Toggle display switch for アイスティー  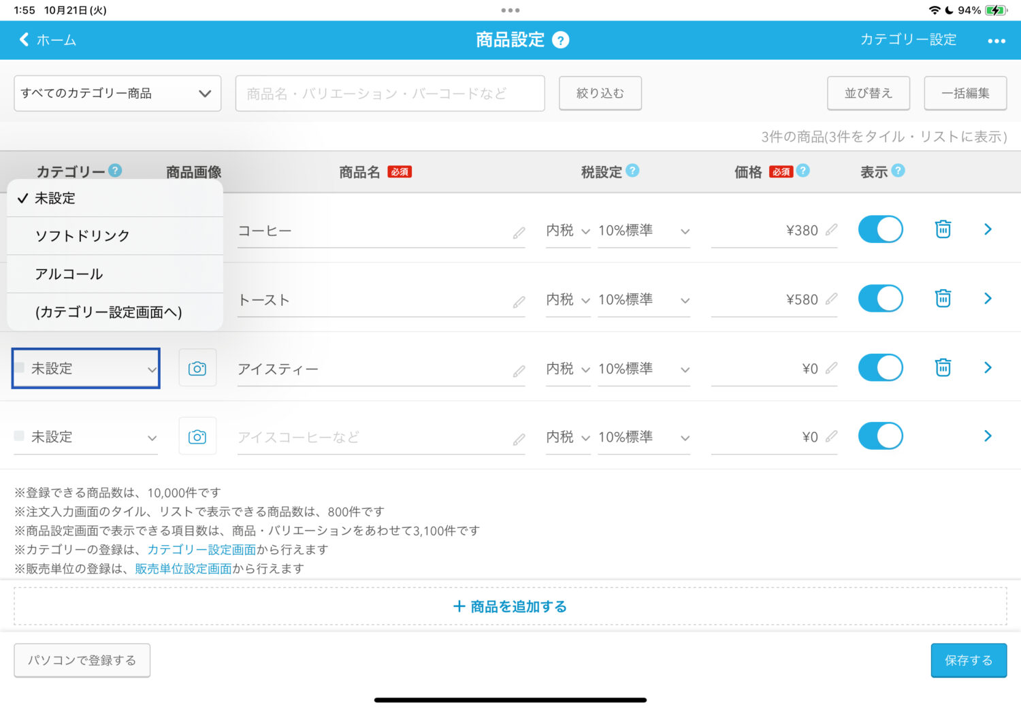point(880,367)
